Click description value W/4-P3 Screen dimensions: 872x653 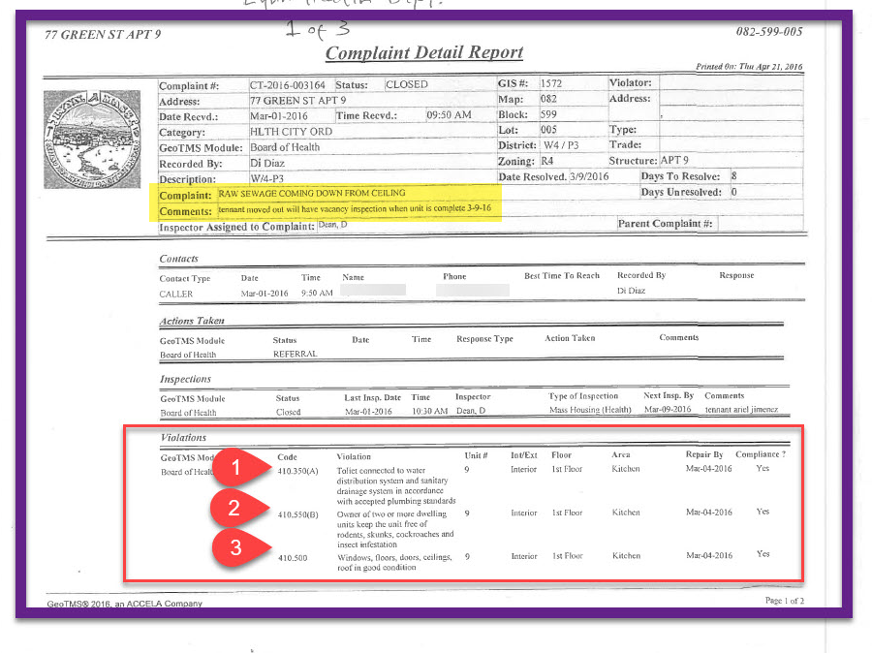267,178
